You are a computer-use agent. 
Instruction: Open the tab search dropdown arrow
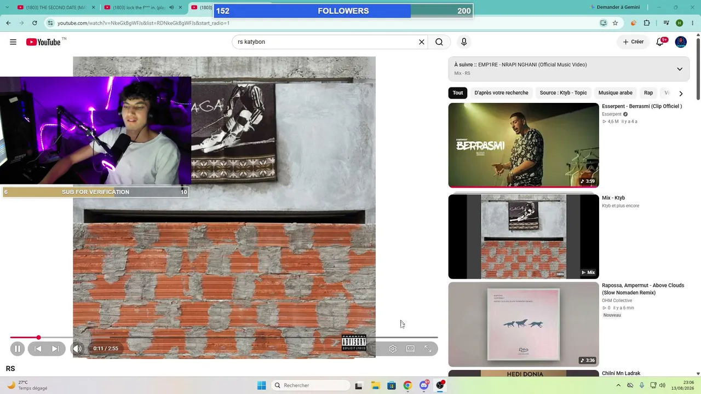click(6, 8)
